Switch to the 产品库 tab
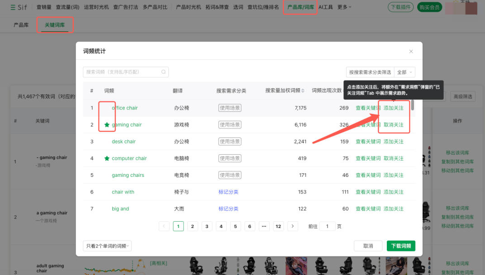Screen dimensions: 485x275 21,25
